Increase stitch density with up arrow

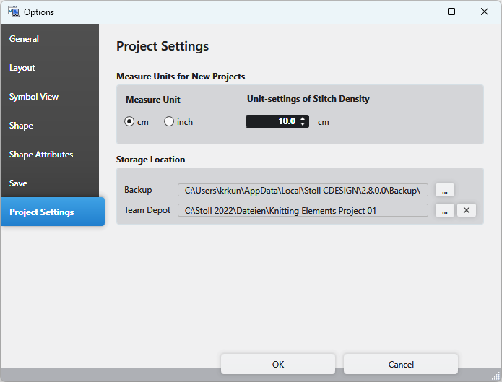(x=303, y=119)
